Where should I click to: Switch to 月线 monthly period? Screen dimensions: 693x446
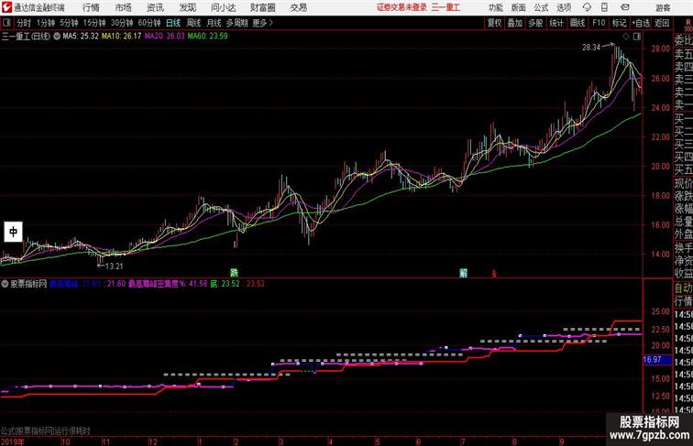coord(214,23)
